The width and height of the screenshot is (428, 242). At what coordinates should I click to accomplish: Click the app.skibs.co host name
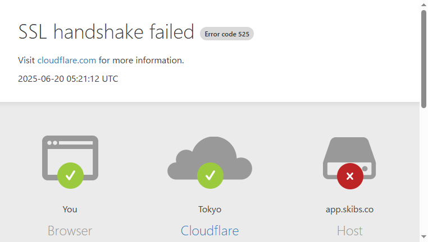click(349, 210)
